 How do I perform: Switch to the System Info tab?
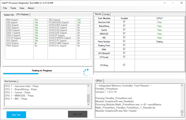pyautogui.click(x=9, y=15)
